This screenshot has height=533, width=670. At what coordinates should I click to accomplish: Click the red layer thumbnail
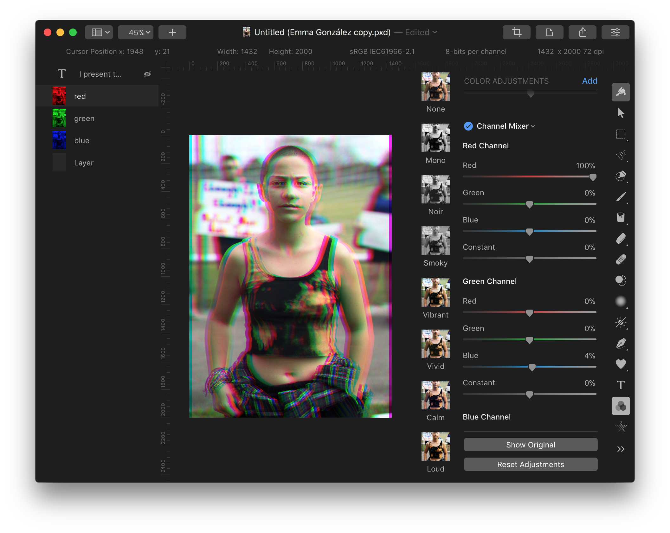(x=59, y=96)
